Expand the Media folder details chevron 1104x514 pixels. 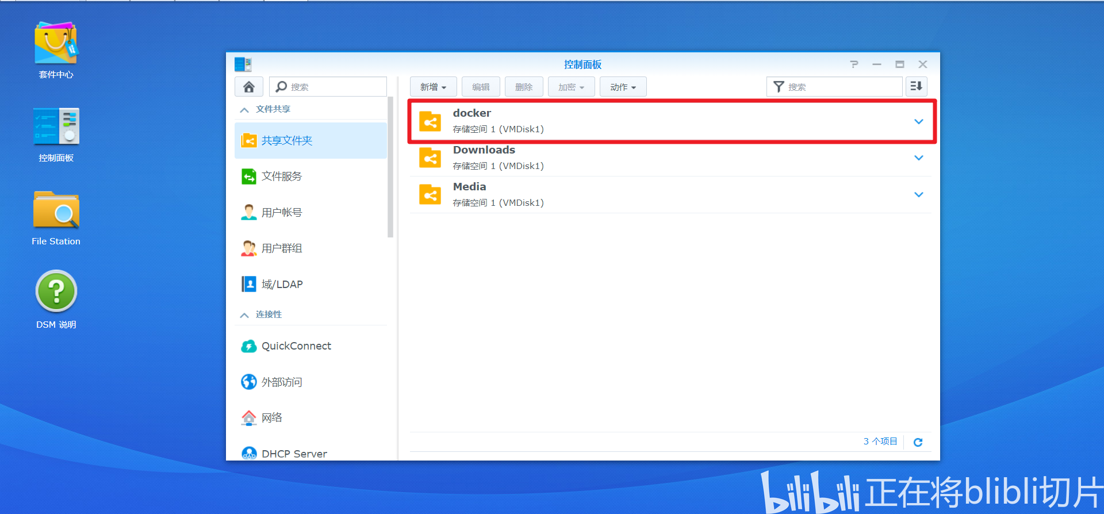coord(919,194)
